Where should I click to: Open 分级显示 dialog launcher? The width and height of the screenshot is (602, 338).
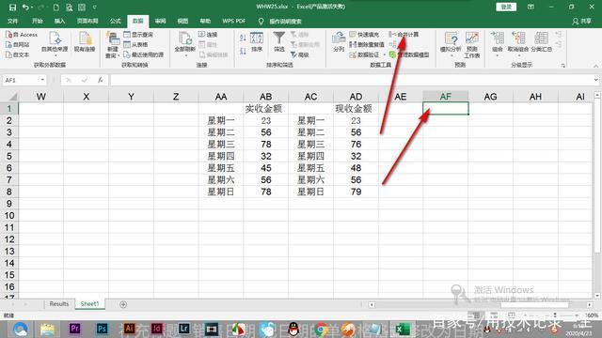click(562, 66)
